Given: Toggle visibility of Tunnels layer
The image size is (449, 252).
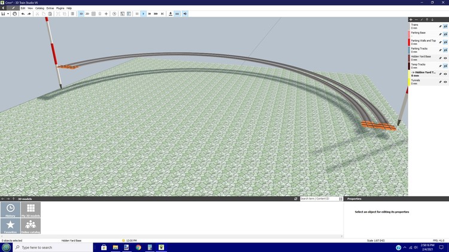Looking at the screenshot, I should (x=445, y=82).
